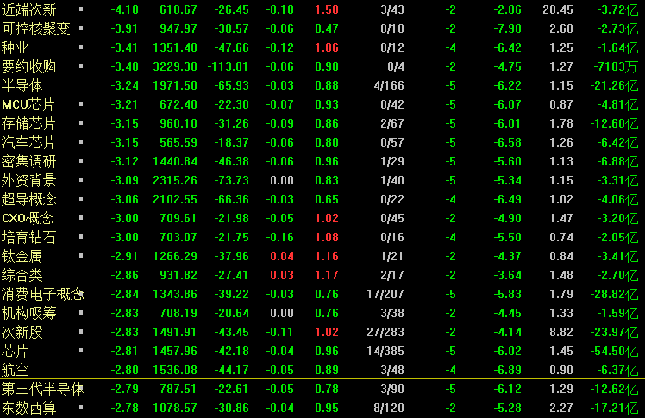Click the square marker next to 可控核聚变
645x418 pixels.
click(x=81, y=28)
